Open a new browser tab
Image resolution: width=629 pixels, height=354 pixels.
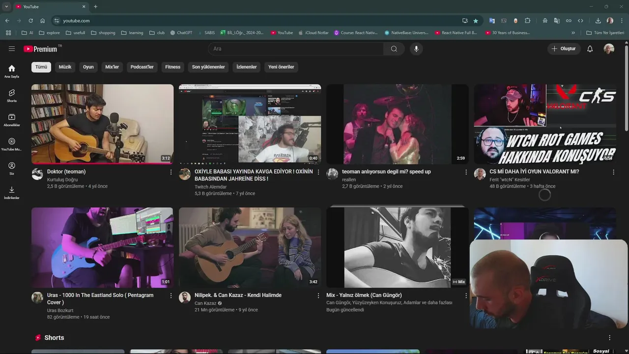[95, 6]
